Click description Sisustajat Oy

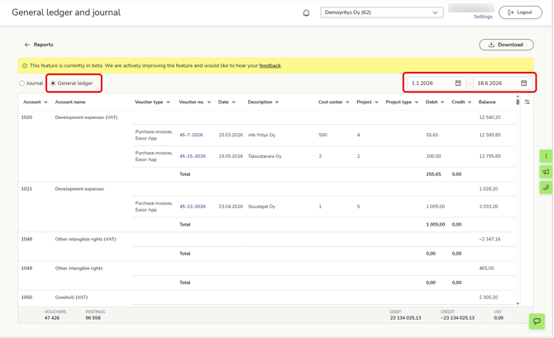coord(261,207)
